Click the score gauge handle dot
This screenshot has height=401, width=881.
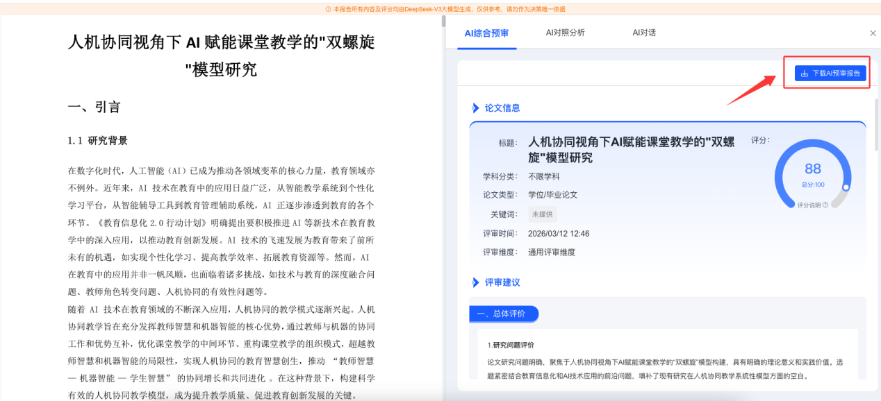click(846, 187)
